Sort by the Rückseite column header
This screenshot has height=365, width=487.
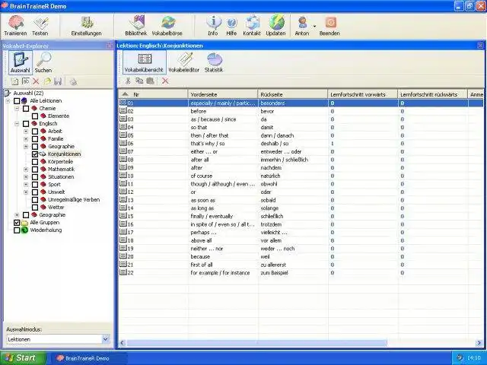click(x=293, y=94)
